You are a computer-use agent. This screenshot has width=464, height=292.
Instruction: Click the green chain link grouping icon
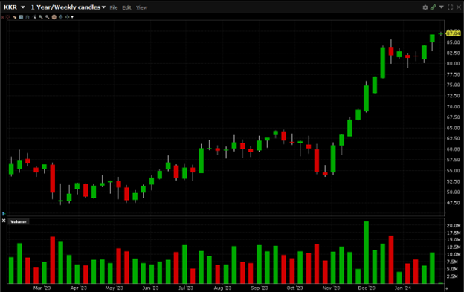434,7
